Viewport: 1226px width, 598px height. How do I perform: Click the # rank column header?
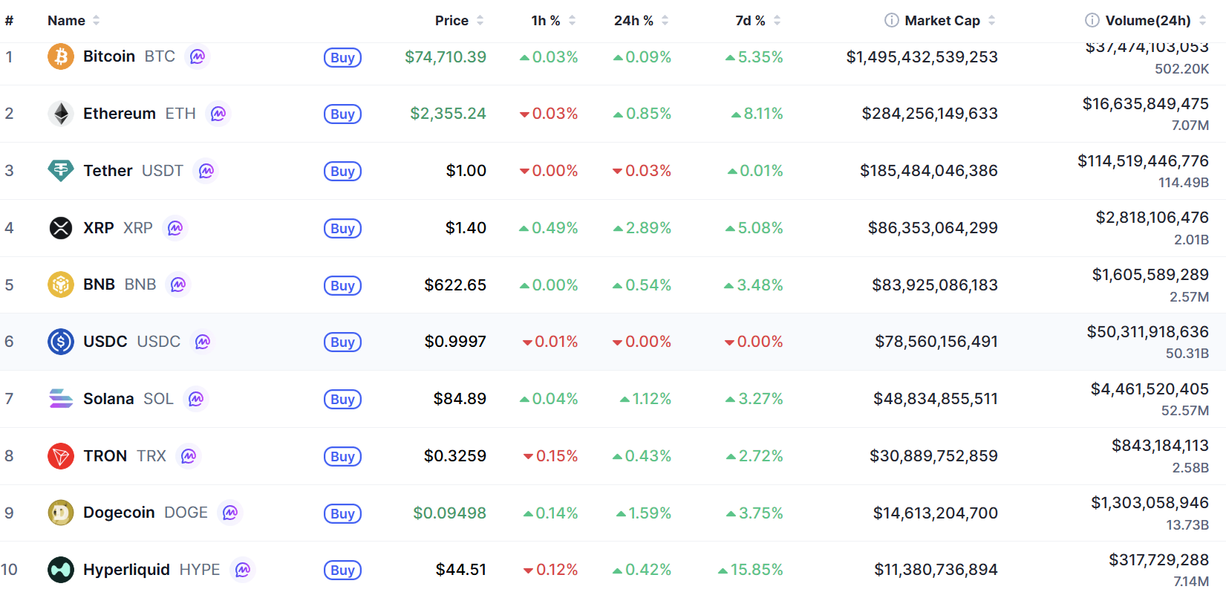point(9,21)
